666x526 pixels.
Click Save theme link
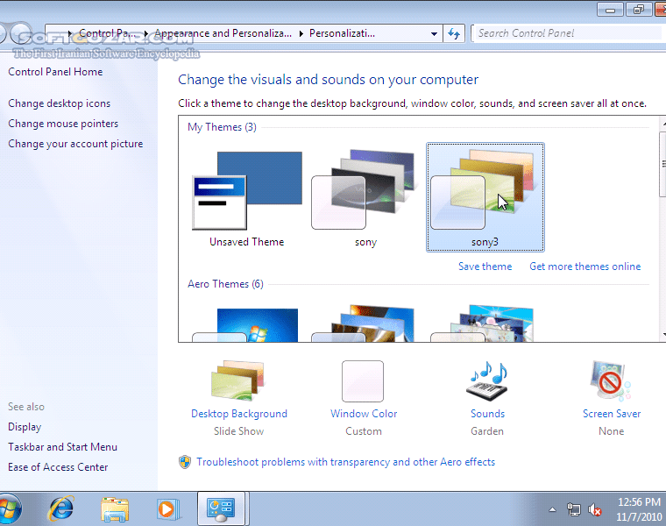point(485,267)
